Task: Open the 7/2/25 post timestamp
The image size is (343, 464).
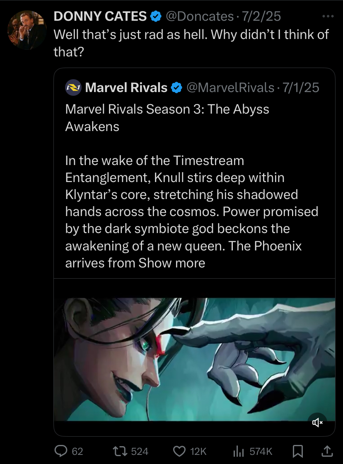Action: (261, 17)
